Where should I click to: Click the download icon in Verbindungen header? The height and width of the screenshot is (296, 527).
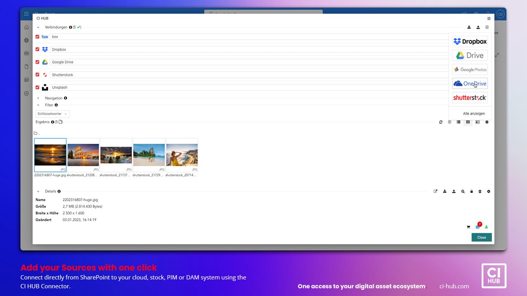point(469,27)
